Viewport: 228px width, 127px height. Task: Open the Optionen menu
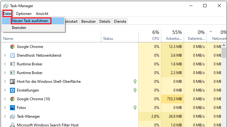click(24, 14)
